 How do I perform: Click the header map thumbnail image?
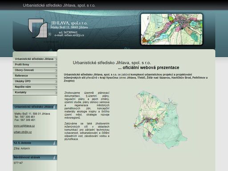coord(171,29)
